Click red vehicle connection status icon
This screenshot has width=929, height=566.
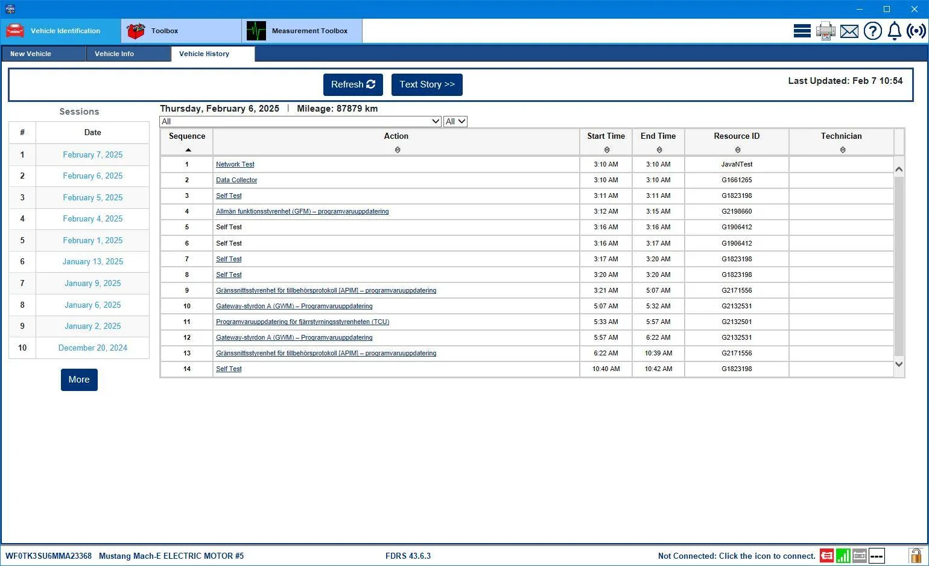[826, 556]
